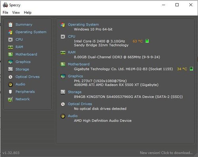The image size is (198, 157).
Task: Select Graphics in the sidebar list
Action: pos(23,62)
